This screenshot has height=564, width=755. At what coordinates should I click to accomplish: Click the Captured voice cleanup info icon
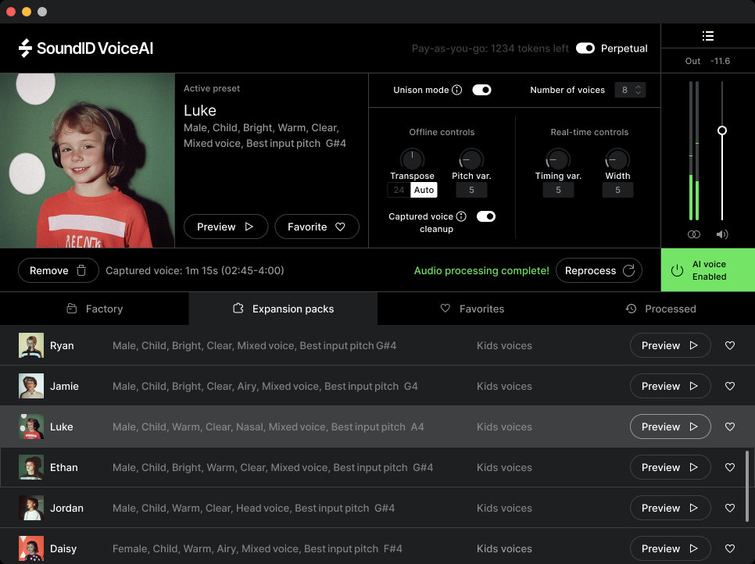coord(460,216)
